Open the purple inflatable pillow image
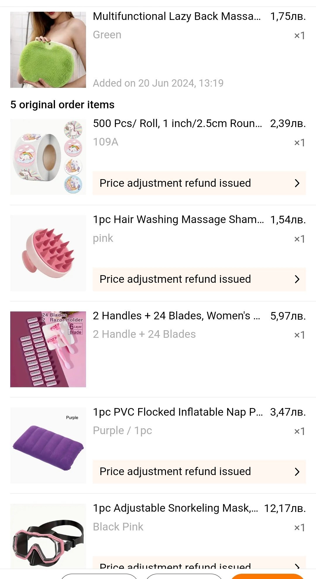 tap(48, 445)
